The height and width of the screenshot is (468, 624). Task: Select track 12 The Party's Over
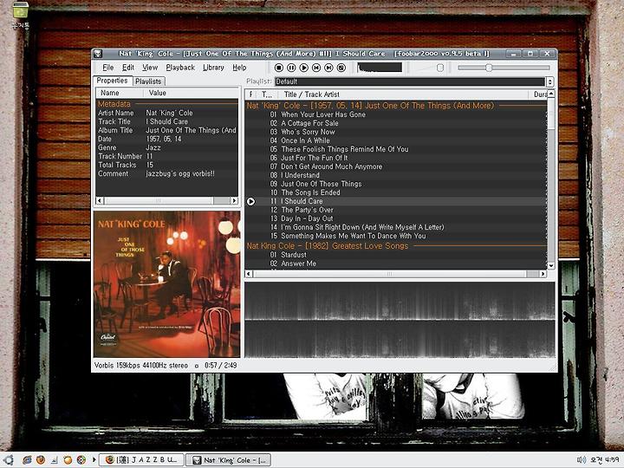396,210
